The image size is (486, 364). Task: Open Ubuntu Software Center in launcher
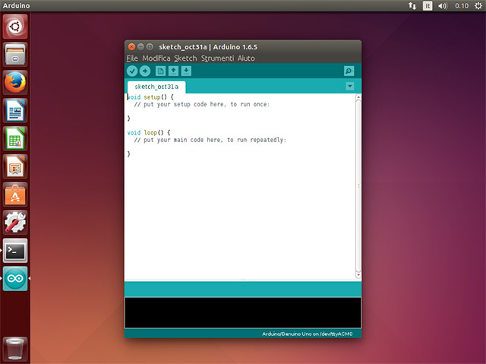(x=16, y=194)
